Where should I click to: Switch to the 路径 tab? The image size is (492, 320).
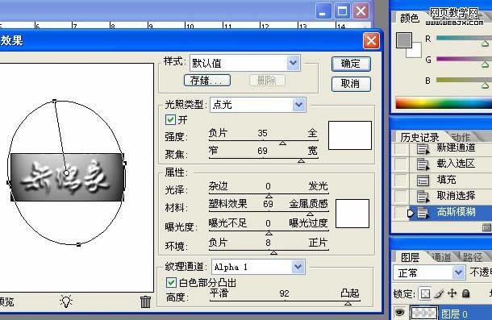tap(472, 257)
